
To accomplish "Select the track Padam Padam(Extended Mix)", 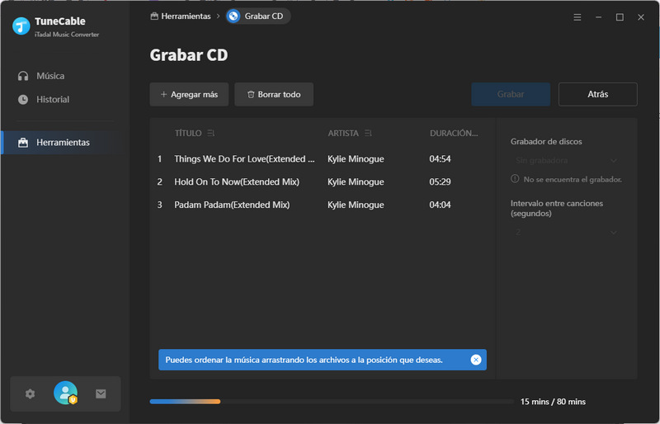I will coord(232,205).
